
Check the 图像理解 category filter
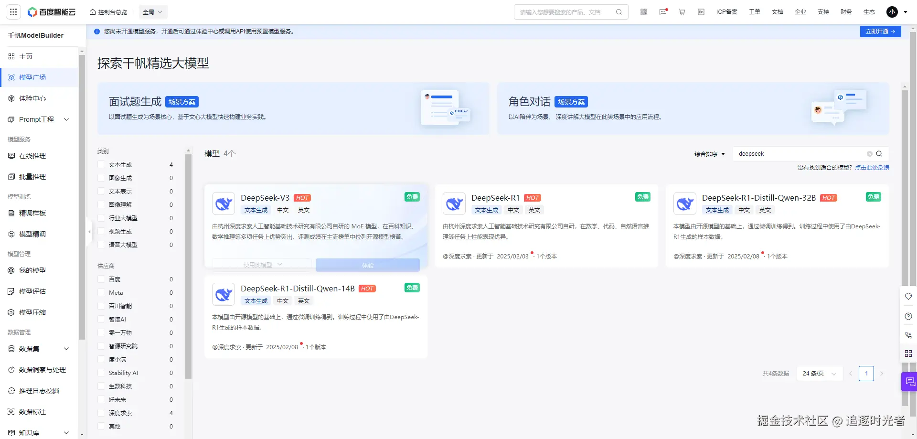tap(101, 204)
